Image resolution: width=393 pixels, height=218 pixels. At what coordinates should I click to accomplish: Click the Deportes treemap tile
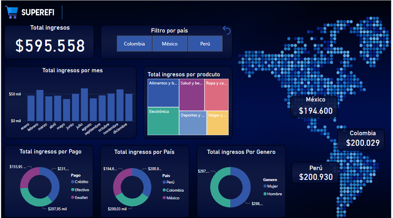pos(192,123)
